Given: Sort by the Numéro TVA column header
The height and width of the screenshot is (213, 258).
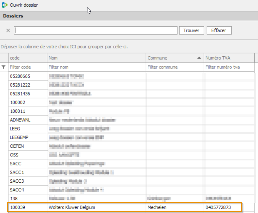Looking at the screenshot, I should [229, 58].
